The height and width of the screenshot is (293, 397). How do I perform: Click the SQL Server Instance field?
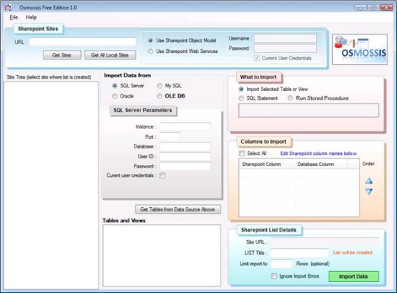point(185,126)
